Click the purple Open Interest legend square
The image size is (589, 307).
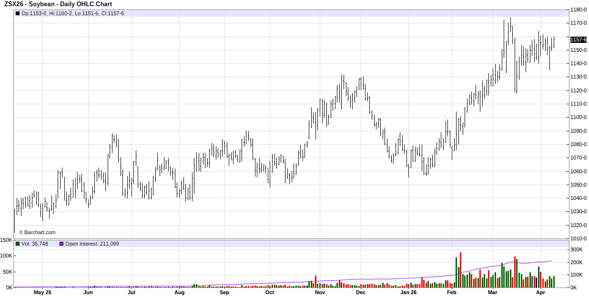[x=61, y=244]
